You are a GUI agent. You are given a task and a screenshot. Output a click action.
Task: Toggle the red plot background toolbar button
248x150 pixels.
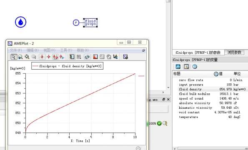click(x=95, y=57)
